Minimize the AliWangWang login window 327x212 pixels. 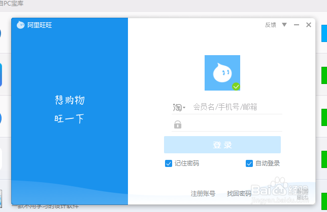(297, 25)
